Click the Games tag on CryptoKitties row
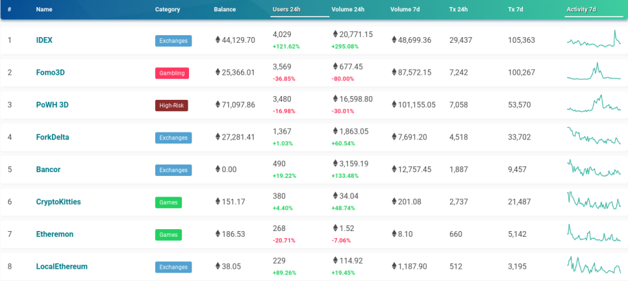The height and width of the screenshot is (281, 628). 168,202
